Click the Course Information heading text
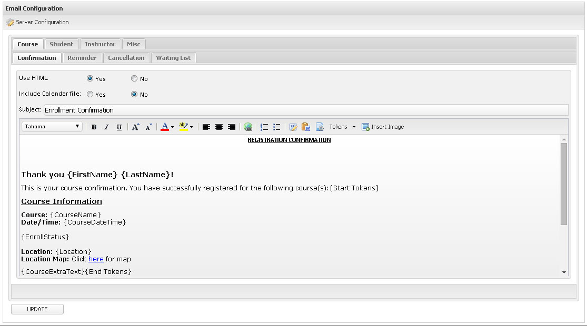Screen dimensions: 587x326 pos(62,201)
